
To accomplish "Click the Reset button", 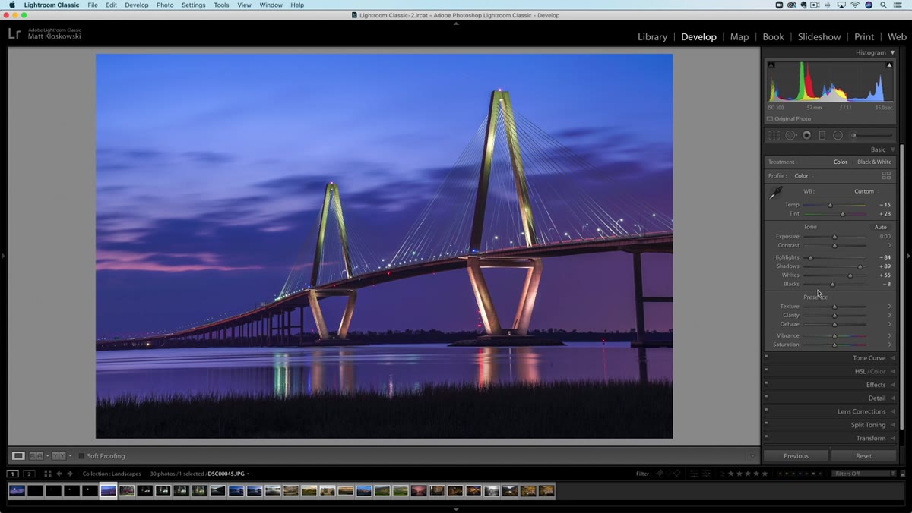I will (863, 456).
